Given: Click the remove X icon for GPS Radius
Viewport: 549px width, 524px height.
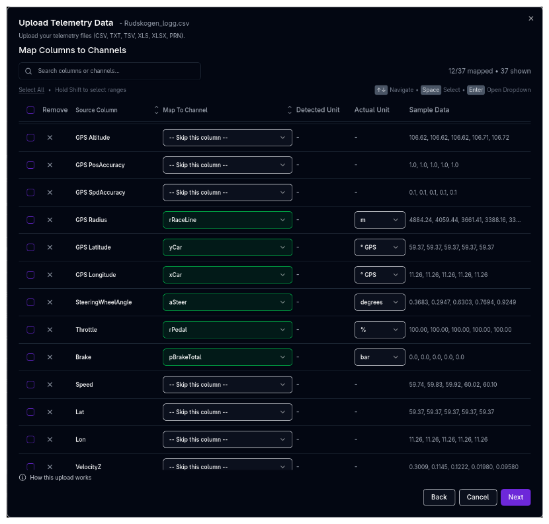Looking at the screenshot, I should [x=50, y=220].
